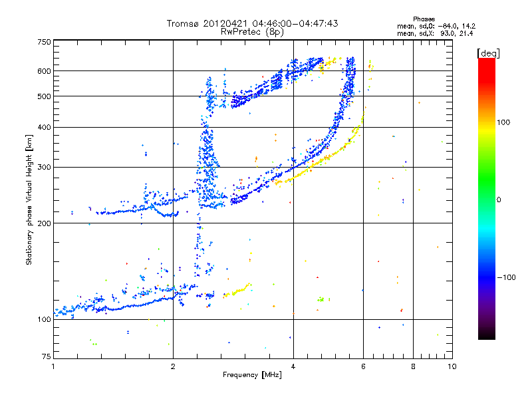
Task: Click the x-axis tick label "1"
Action: coord(53,366)
